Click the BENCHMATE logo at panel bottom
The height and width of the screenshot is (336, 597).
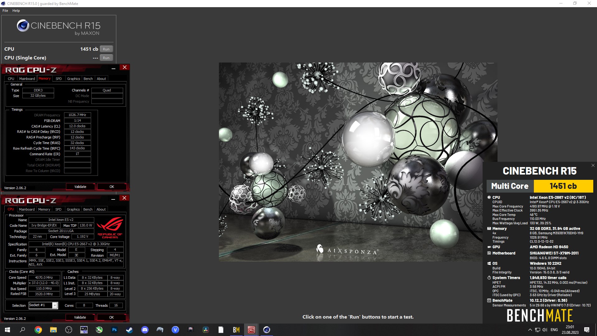click(540, 315)
